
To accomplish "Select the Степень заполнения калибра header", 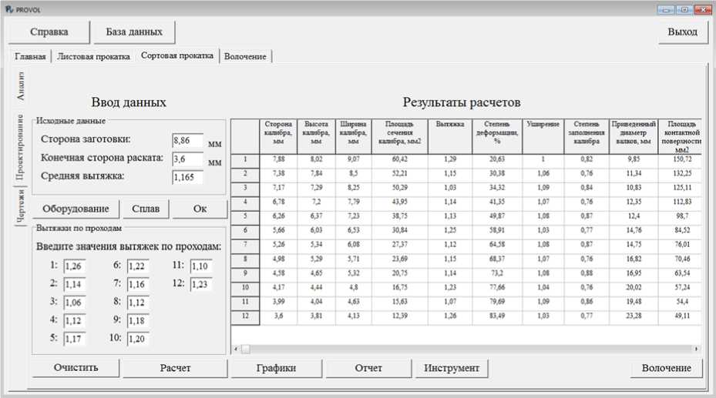I will 587,136.
